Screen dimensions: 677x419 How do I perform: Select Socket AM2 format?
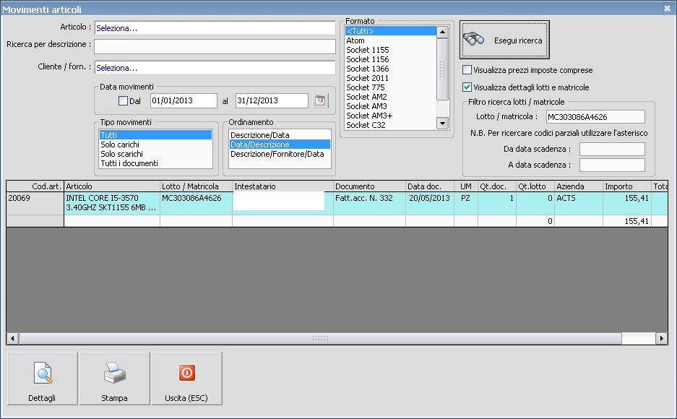point(391,97)
